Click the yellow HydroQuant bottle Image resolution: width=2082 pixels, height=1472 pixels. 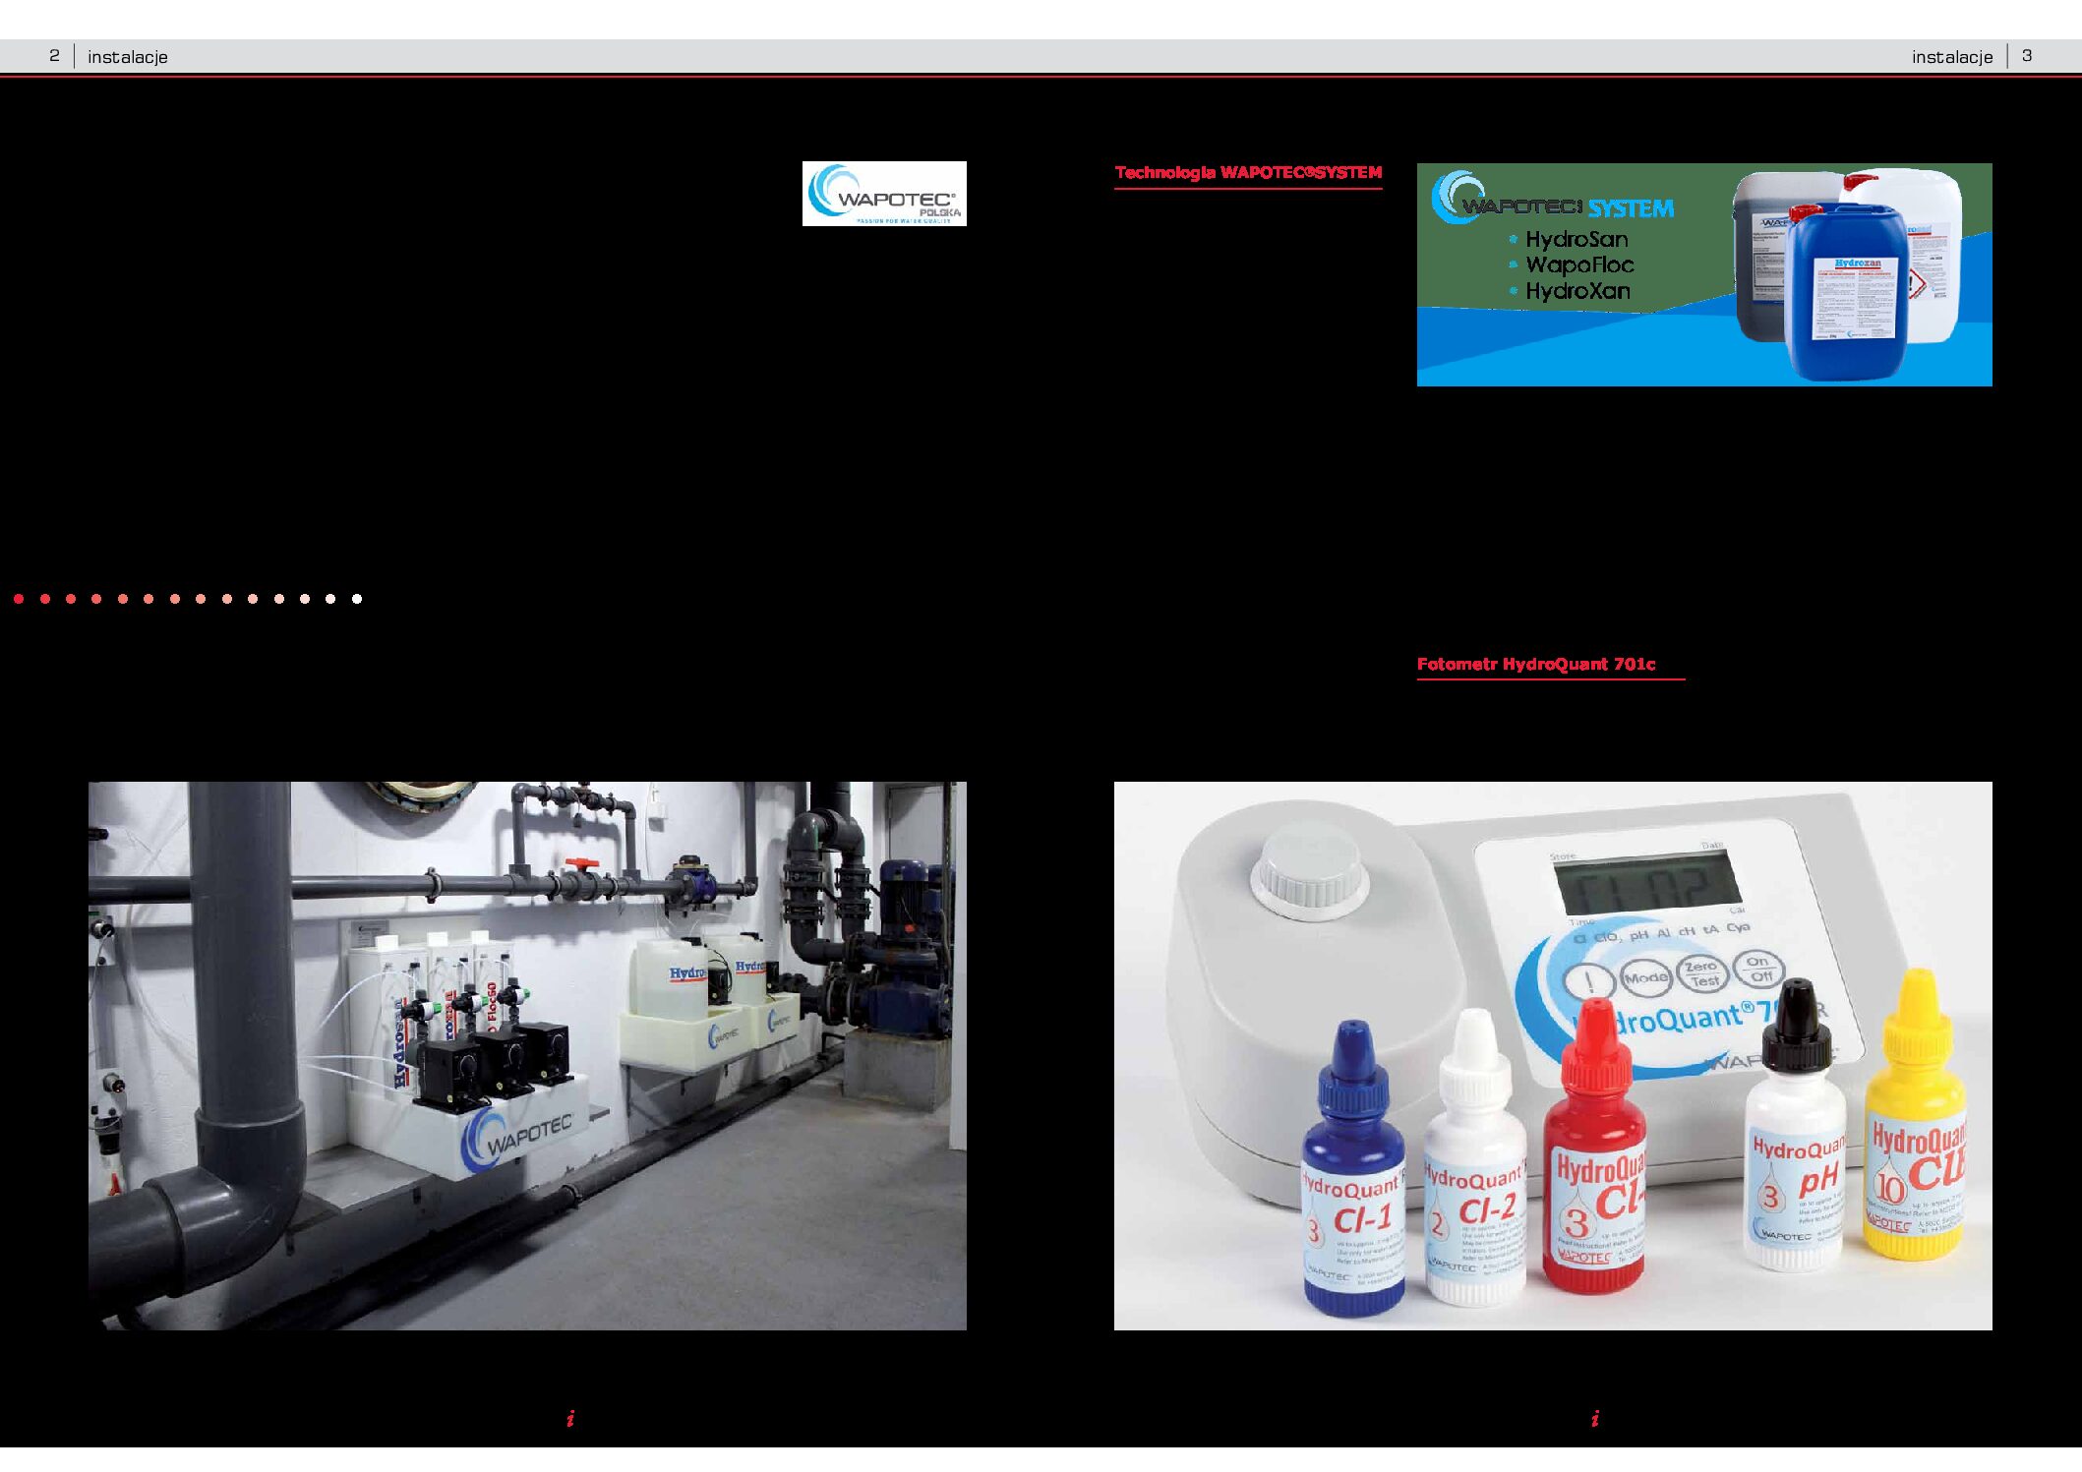click(x=1917, y=1115)
